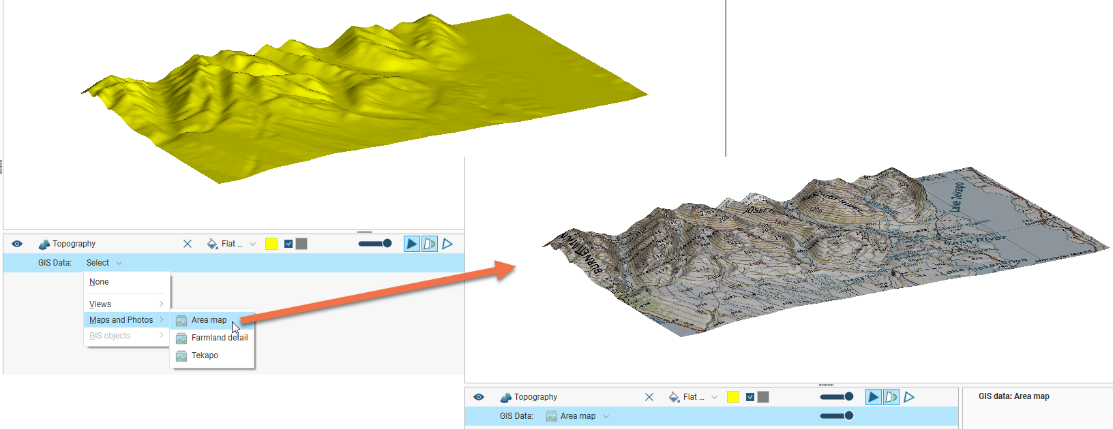
Task: Expand the arrow next to GIS objects
Action: (x=162, y=336)
